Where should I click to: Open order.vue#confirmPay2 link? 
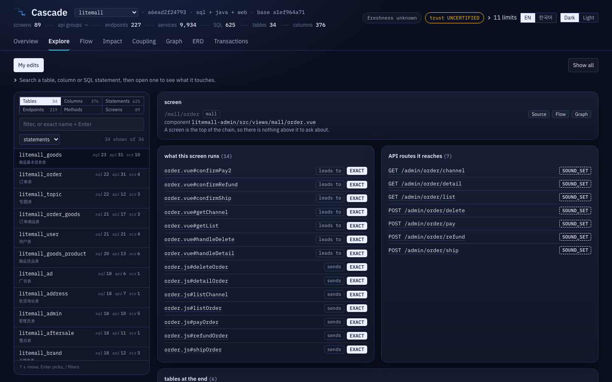click(198, 171)
